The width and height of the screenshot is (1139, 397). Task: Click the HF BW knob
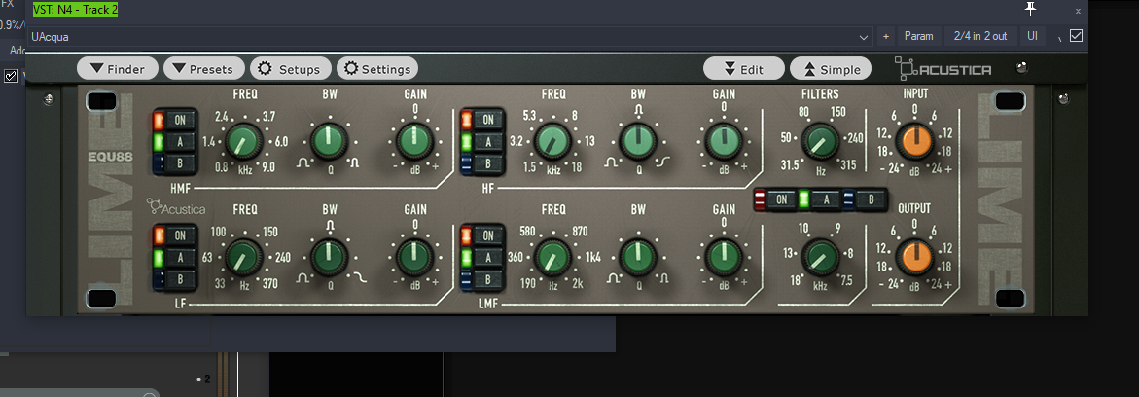638,142
